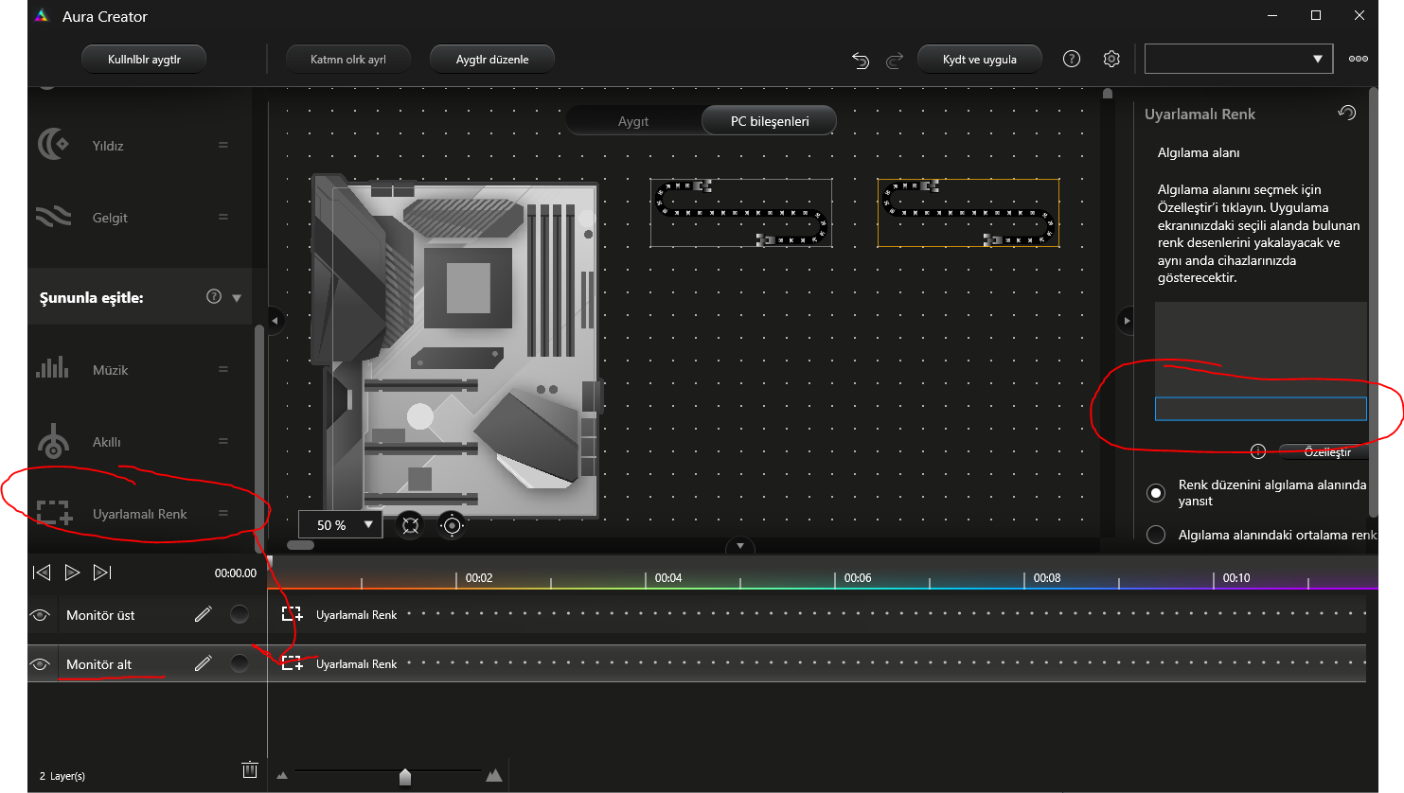Collapse the Şununla eşitle section
Viewport: 1404px width, 793px height.
point(237,297)
